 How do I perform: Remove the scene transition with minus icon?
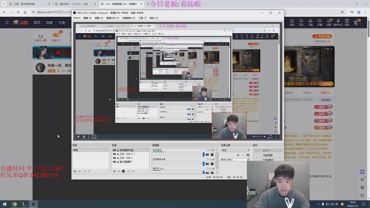click(243, 155)
